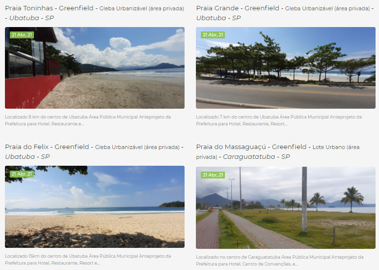Click the Praia Grande roadside trees photo
This screenshot has width=379, height=270.
coord(285,68)
